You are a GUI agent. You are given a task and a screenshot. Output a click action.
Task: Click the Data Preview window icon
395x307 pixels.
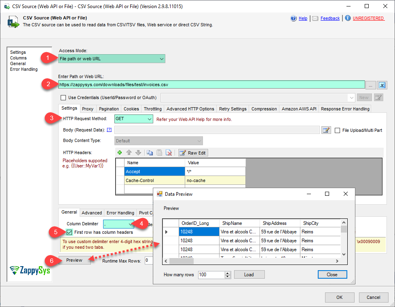click(159, 194)
